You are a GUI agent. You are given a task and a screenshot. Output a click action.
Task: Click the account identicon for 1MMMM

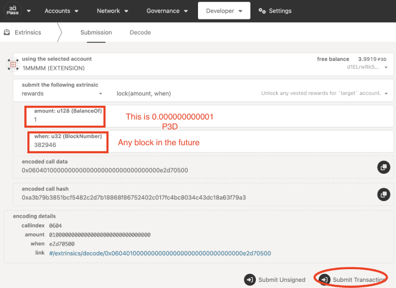[x=12, y=63]
